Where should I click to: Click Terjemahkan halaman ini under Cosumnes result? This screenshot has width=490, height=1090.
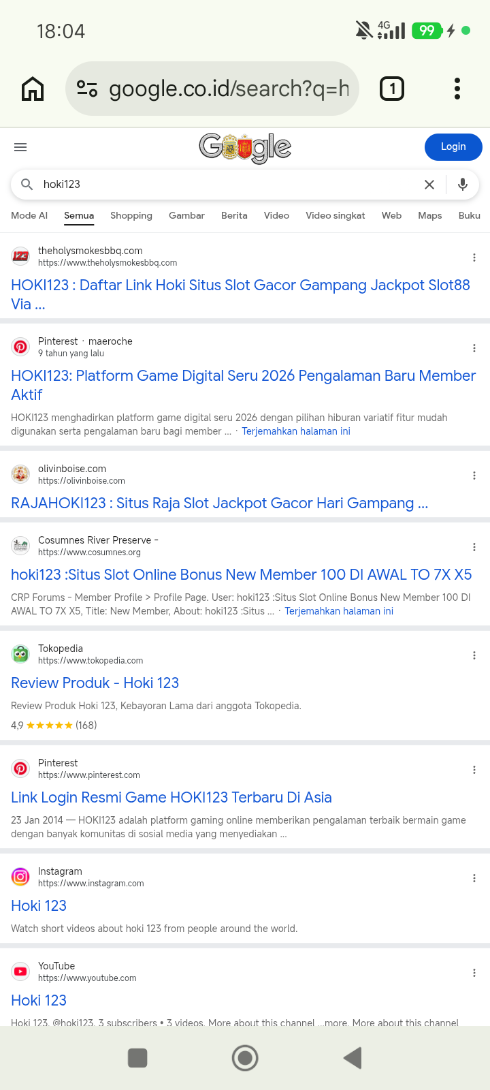pyautogui.click(x=339, y=611)
